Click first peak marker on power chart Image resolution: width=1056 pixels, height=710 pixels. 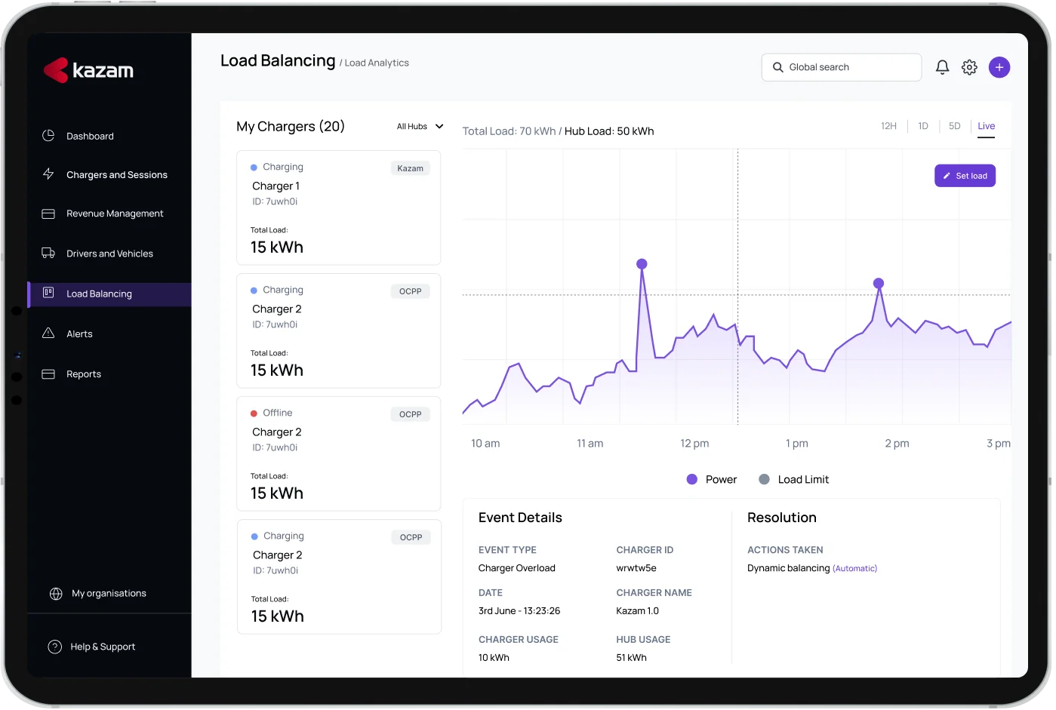(642, 264)
